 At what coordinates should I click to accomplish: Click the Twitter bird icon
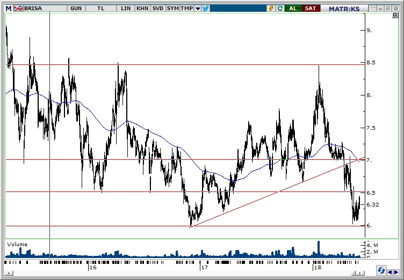[206, 9]
